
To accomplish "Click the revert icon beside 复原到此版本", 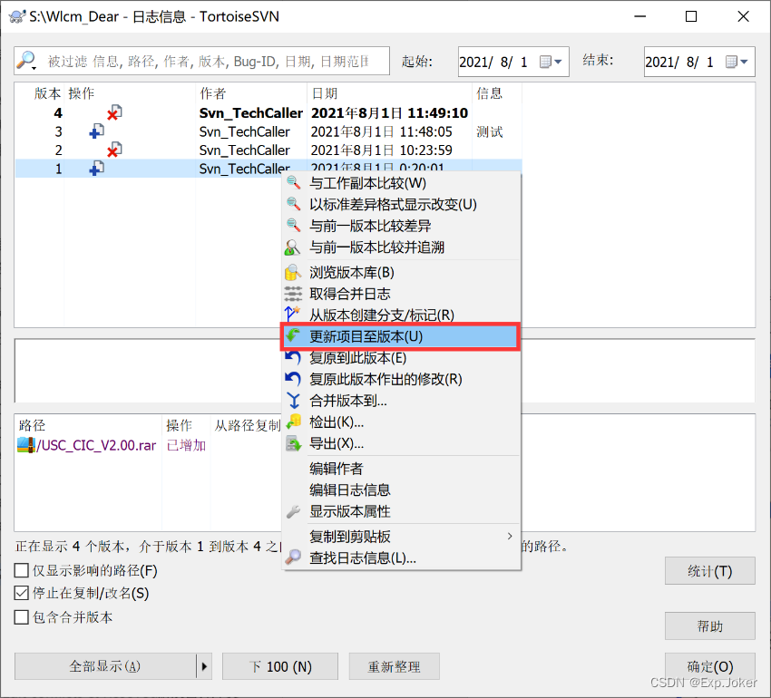I will click(293, 357).
